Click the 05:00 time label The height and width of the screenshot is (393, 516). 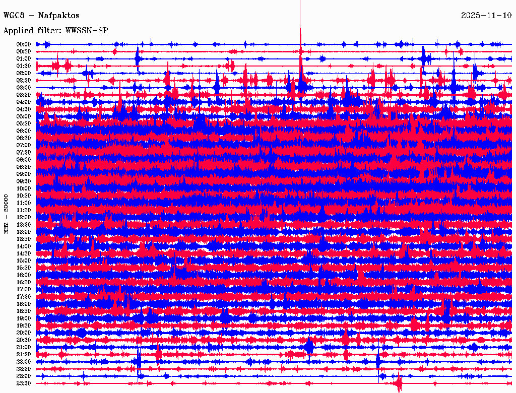point(24,116)
